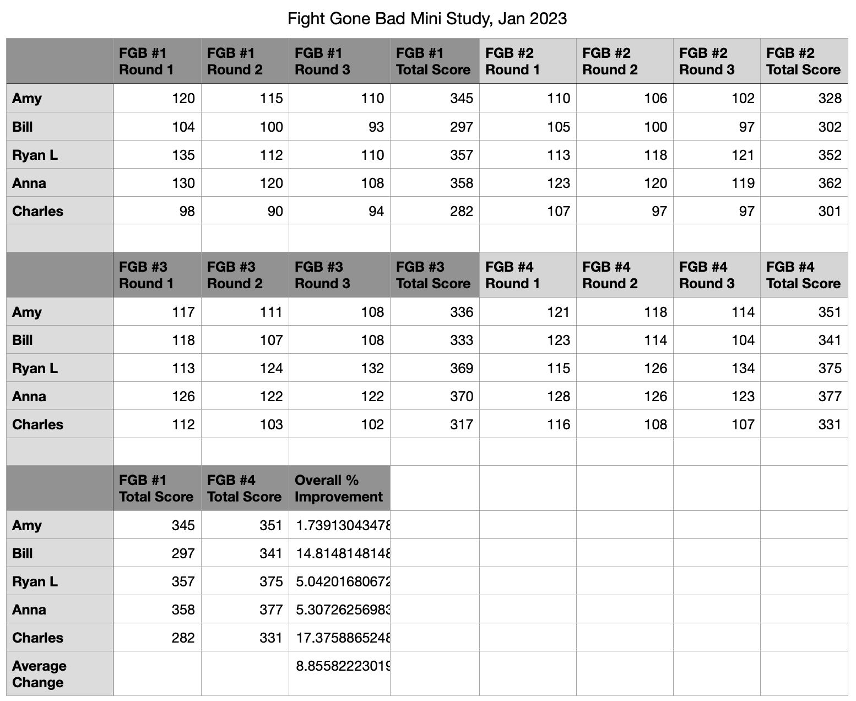Select Bill's FGB #1 Round 3 score of 93
Viewport: 856px width, 701px height.
[x=339, y=127]
